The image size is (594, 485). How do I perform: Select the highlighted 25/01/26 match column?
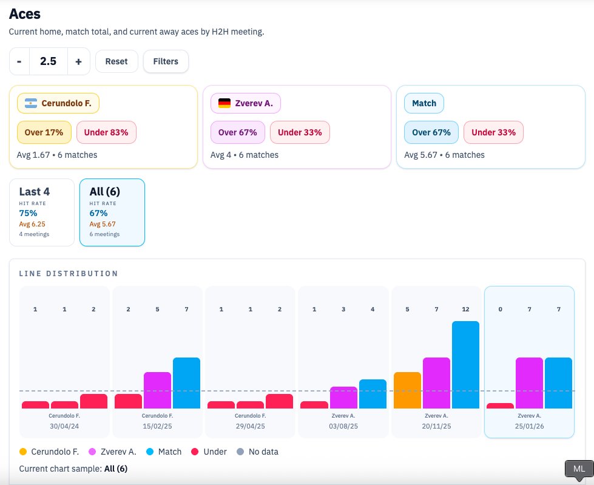coord(529,360)
